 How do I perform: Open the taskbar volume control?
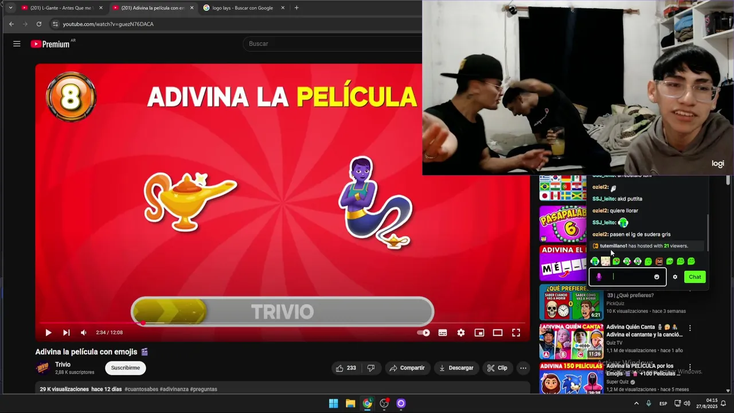687,403
